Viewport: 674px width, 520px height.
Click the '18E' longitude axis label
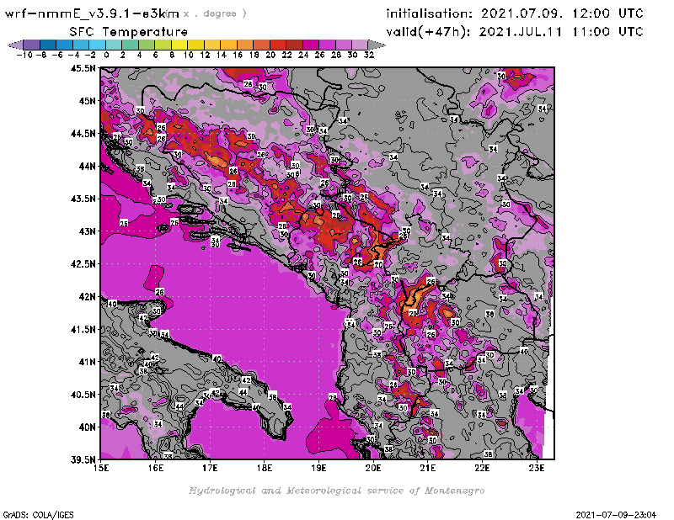[265, 468]
